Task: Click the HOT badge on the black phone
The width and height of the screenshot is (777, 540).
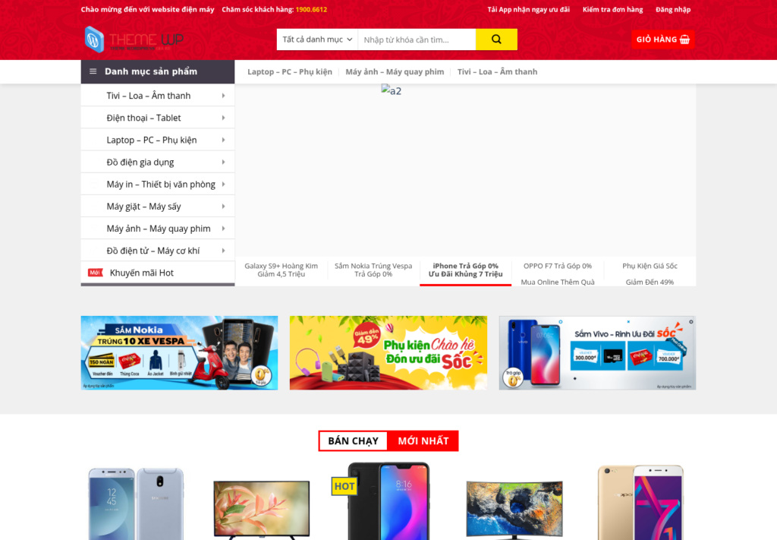Action: click(x=344, y=486)
